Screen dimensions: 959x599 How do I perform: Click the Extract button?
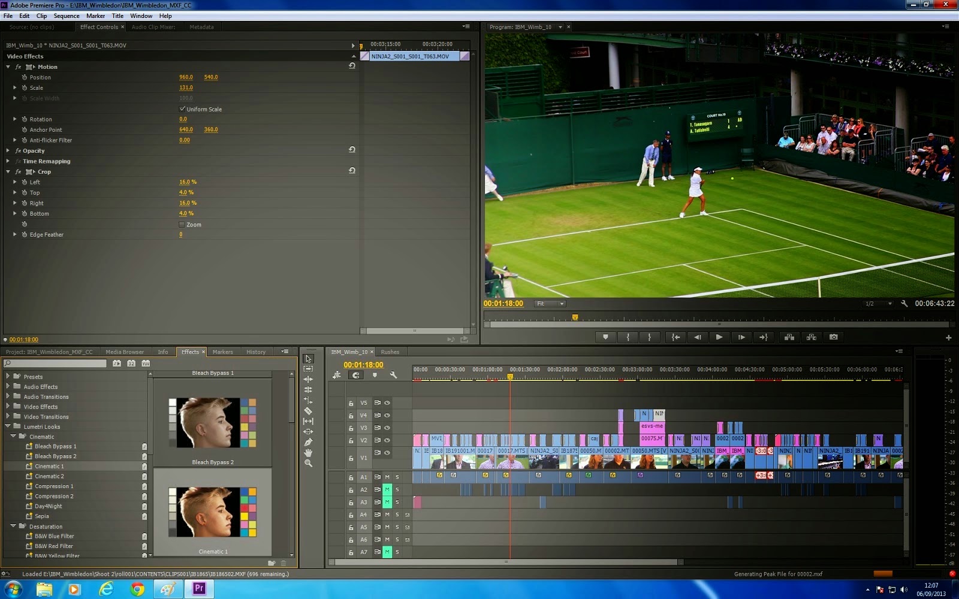point(812,337)
